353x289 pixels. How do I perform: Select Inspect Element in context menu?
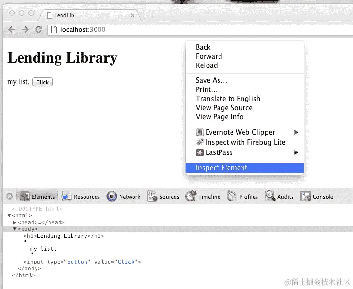[244, 168]
